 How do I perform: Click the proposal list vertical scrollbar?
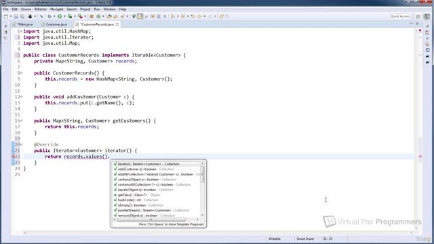pyautogui.click(x=202, y=174)
